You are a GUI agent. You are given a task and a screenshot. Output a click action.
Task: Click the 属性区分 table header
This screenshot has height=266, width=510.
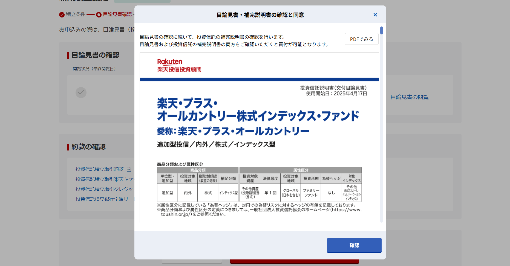[301, 170]
